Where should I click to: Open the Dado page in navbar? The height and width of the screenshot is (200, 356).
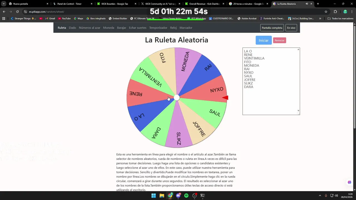pos(72,28)
